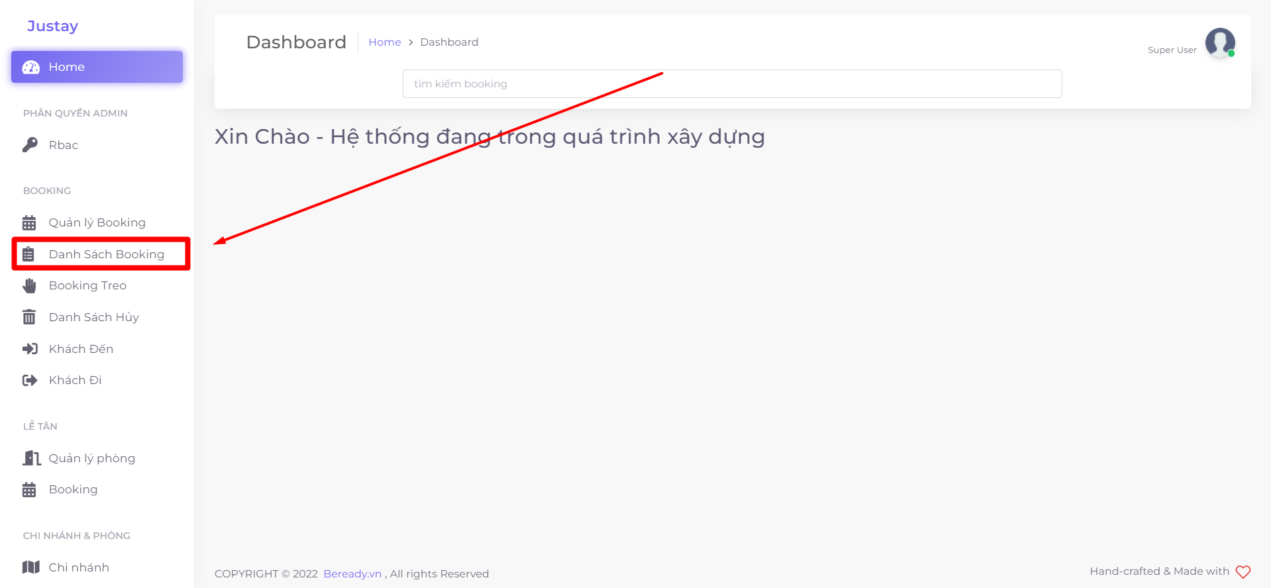Screen dimensions: 1271x588
Task: Open the Beready.vn footer link
Action: (x=352, y=573)
